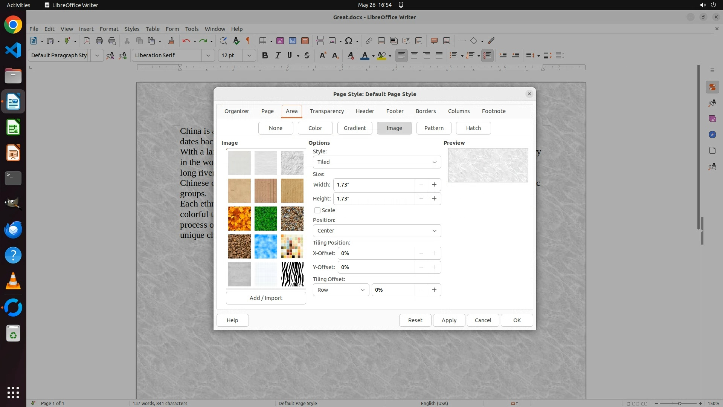Switch to the Transparency tab

[x=326, y=111]
